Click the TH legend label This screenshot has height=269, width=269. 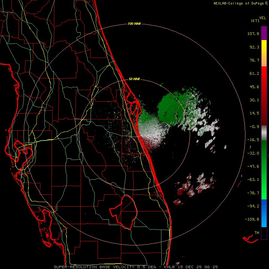click(257, 233)
